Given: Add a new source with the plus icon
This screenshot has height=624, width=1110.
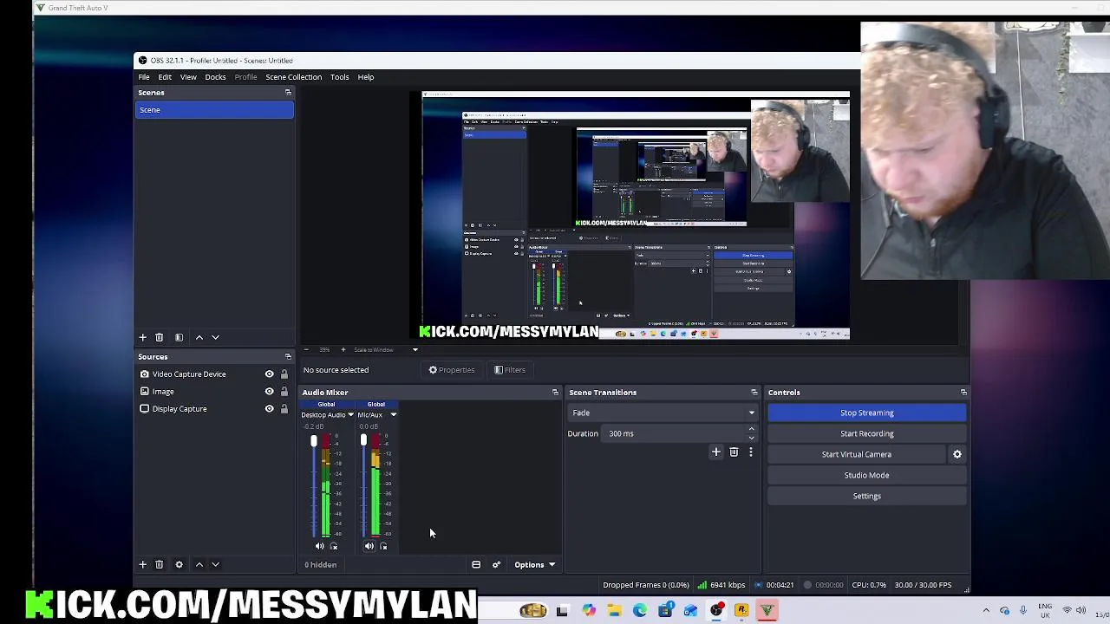Looking at the screenshot, I should pos(142,564).
